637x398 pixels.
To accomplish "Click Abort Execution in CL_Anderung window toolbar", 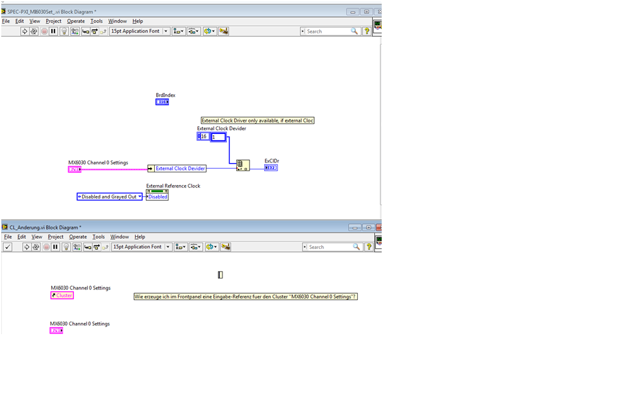I will 46,247.
